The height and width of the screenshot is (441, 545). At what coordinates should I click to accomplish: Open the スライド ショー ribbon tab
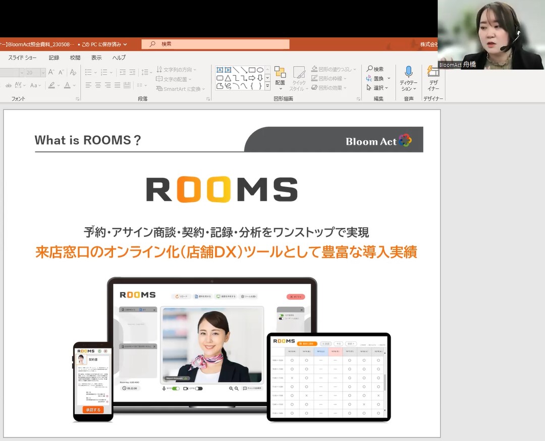click(x=22, y=58)
